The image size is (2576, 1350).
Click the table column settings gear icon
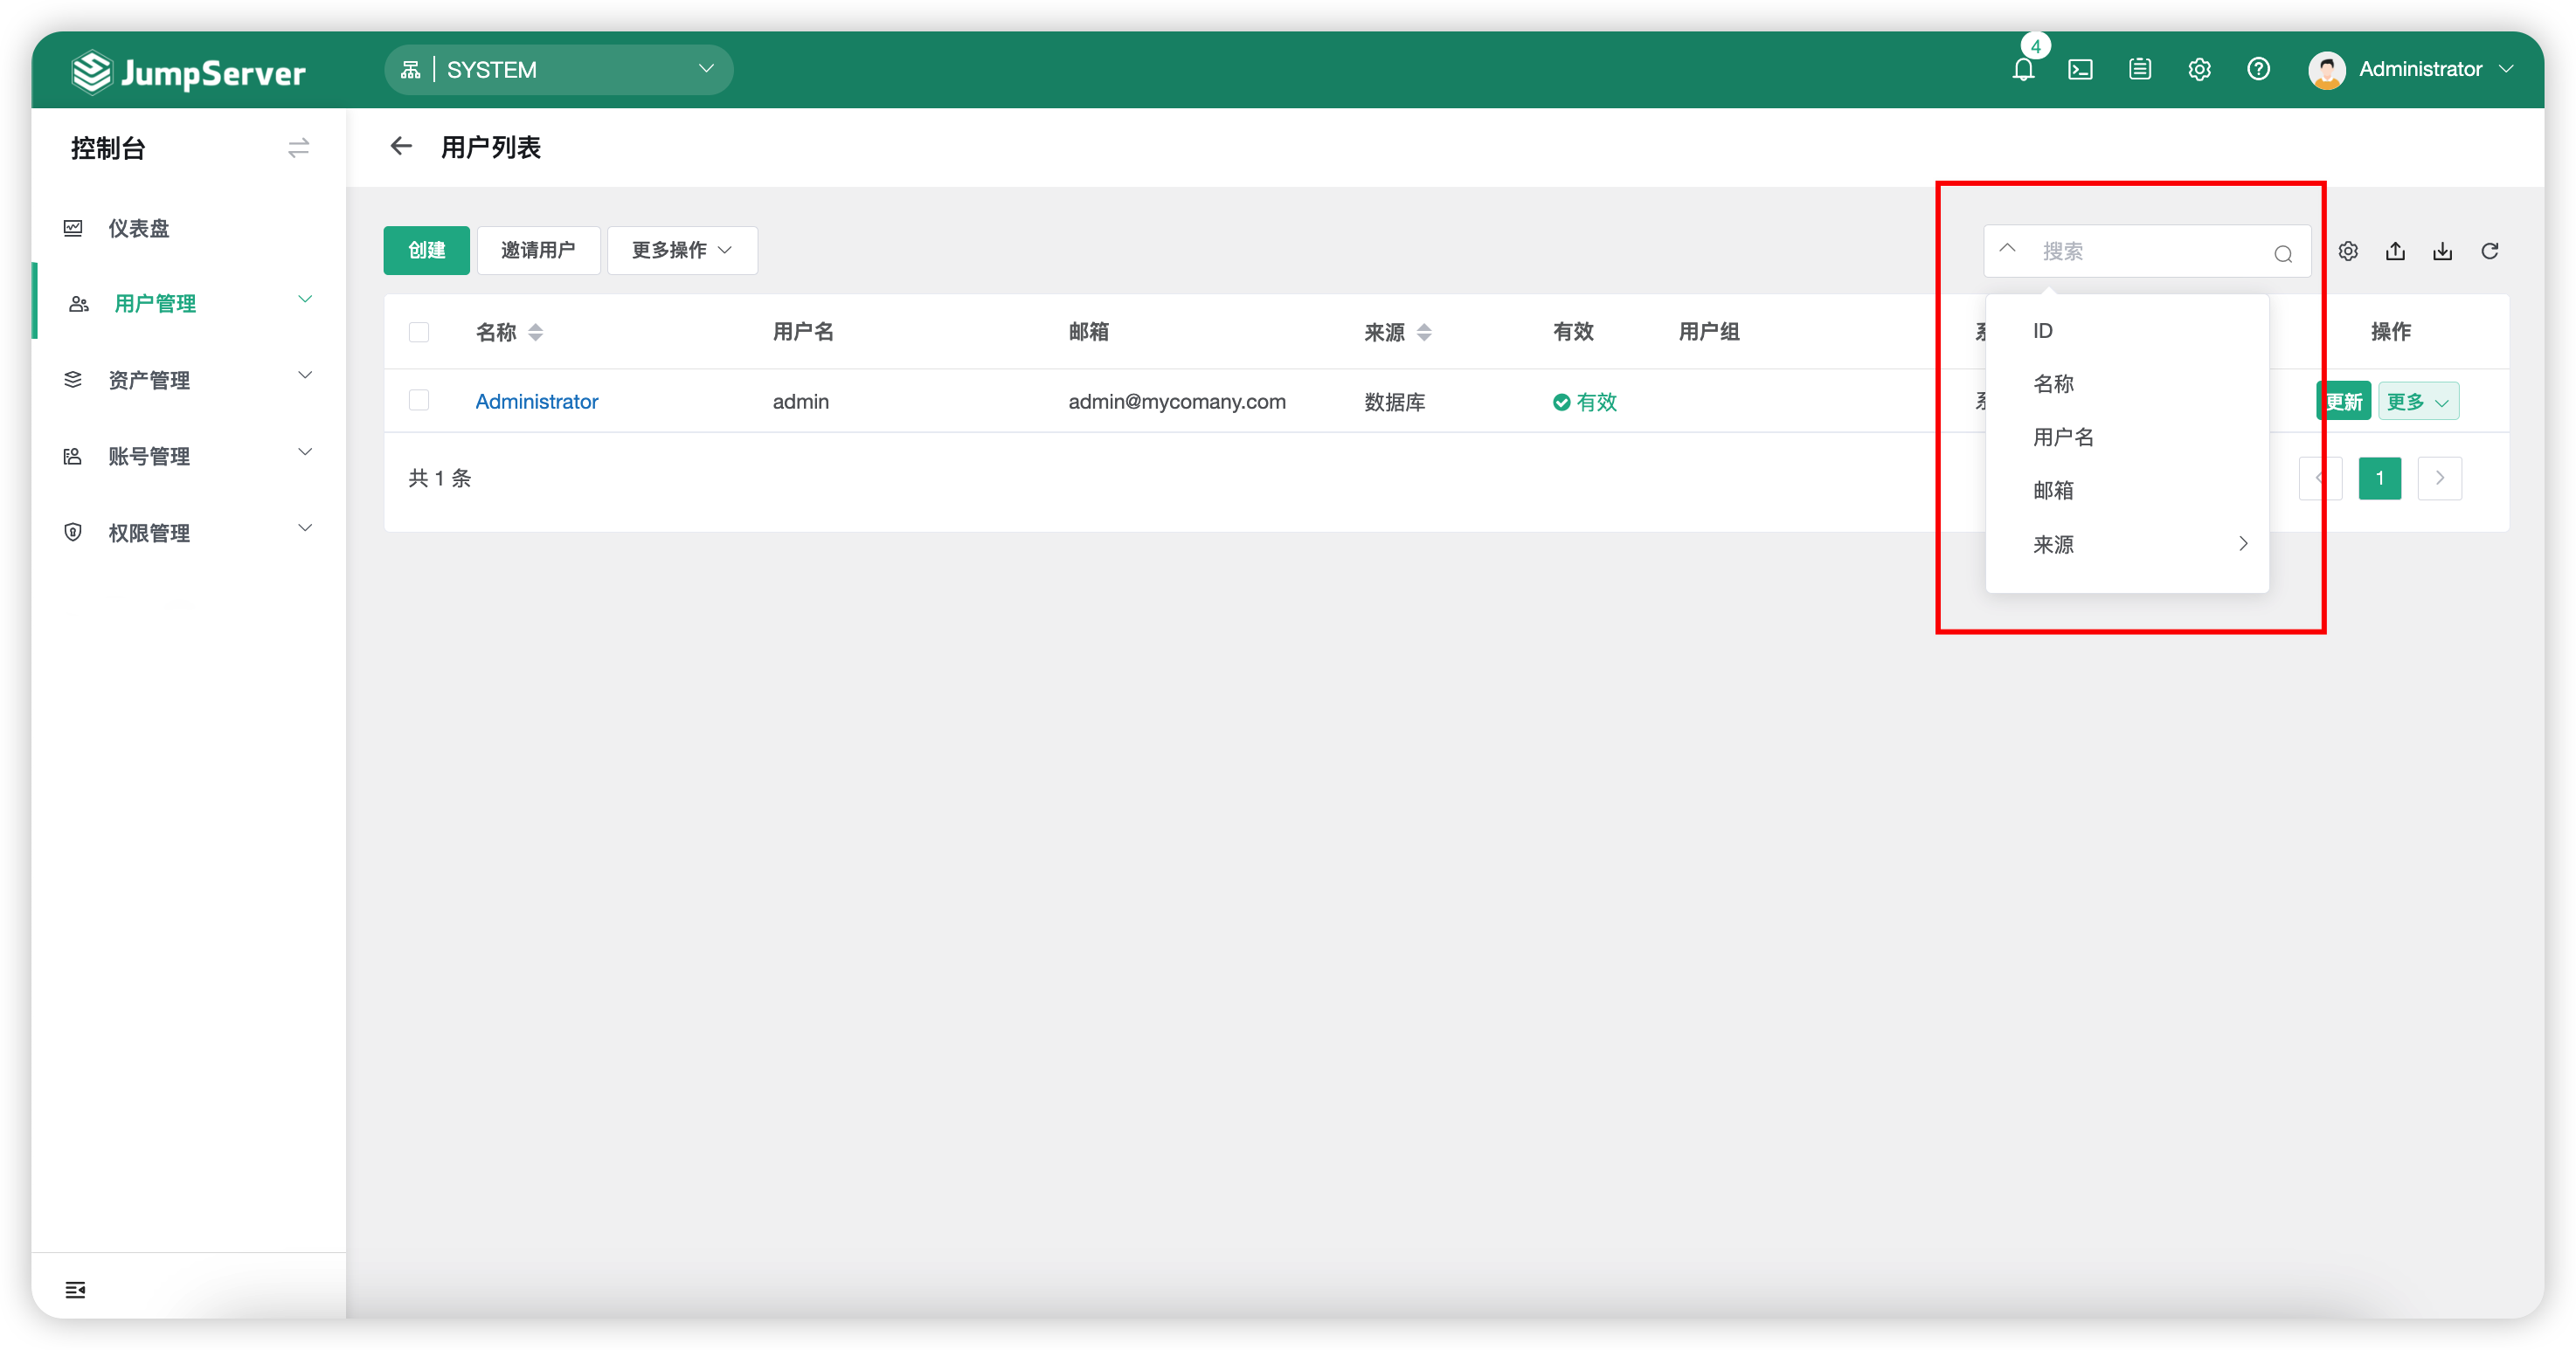tap(2348, 251)
